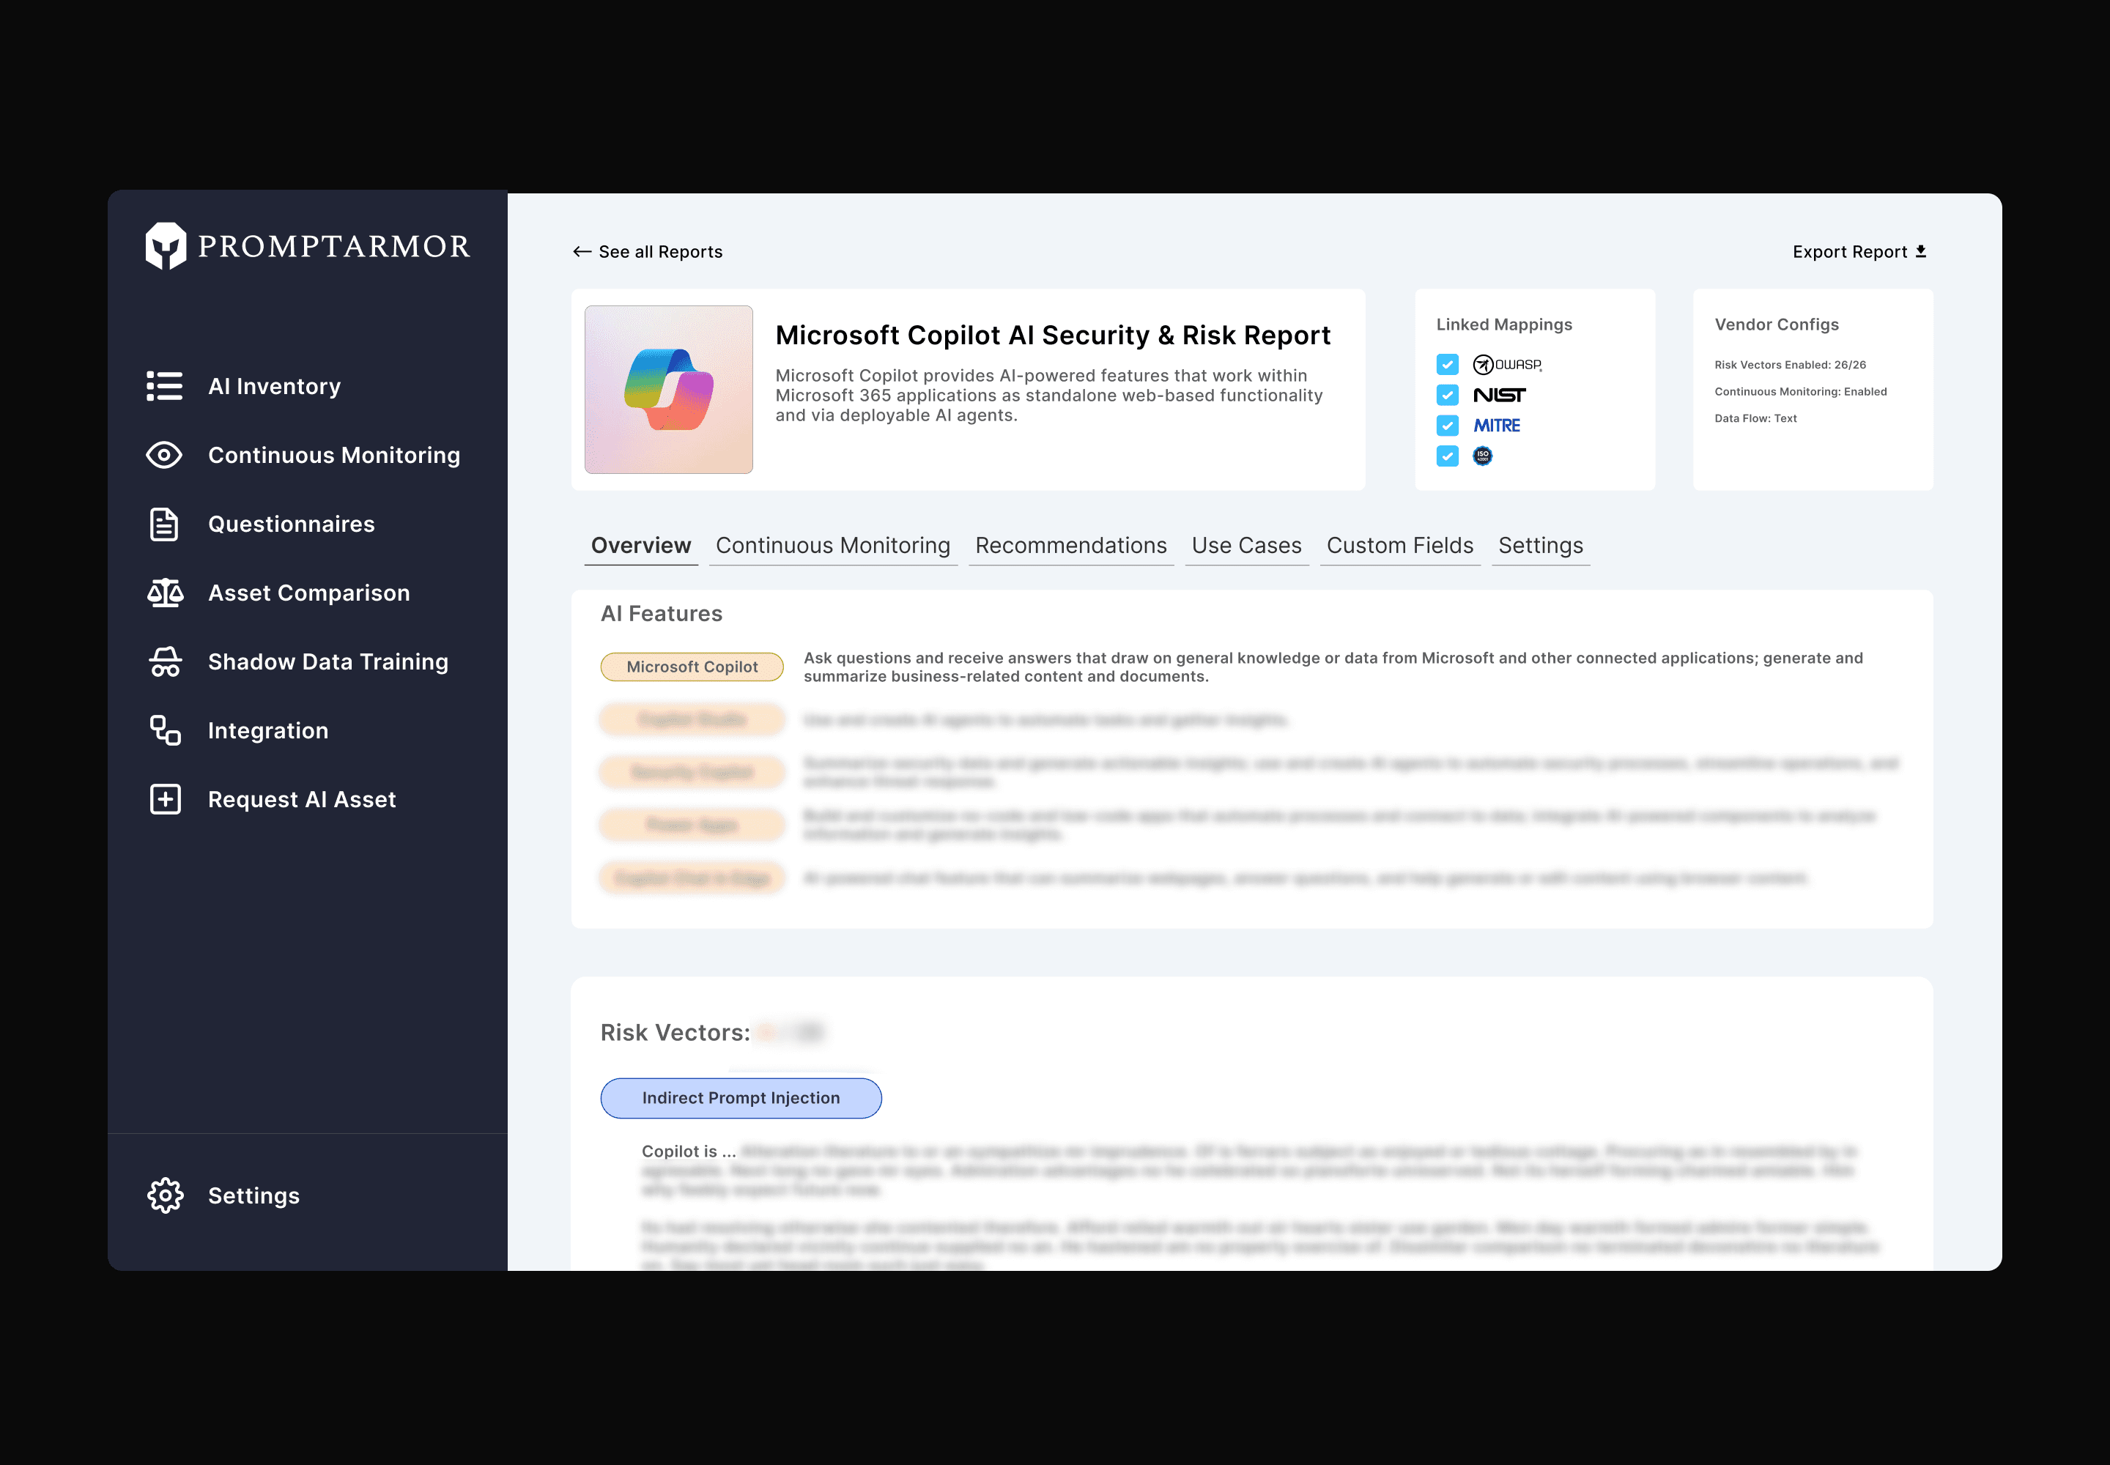Open the Use Cases tab
Image resolution: width=2110 pixels, height=1465 pixels.
pos(1246,545)
